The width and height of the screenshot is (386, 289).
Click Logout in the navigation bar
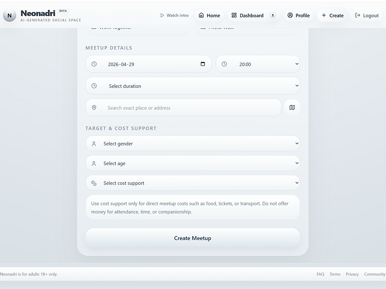coord(367,15)
